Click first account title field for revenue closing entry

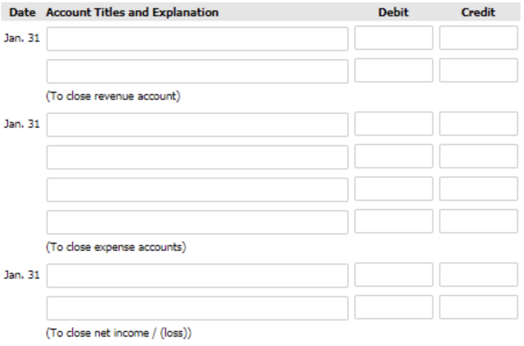tap(198, 38)
